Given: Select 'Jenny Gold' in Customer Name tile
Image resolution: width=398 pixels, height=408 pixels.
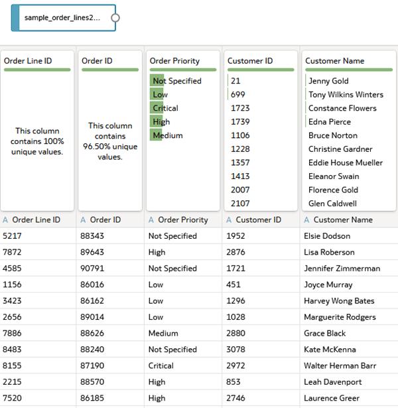Looking at the screenshot, I should pos(328,81).
